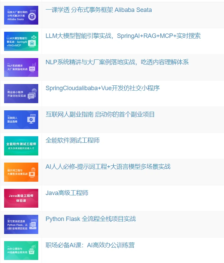Click the green 全能软件测试工程师 thumbnail
224x263 pixels.
(21, 146)
